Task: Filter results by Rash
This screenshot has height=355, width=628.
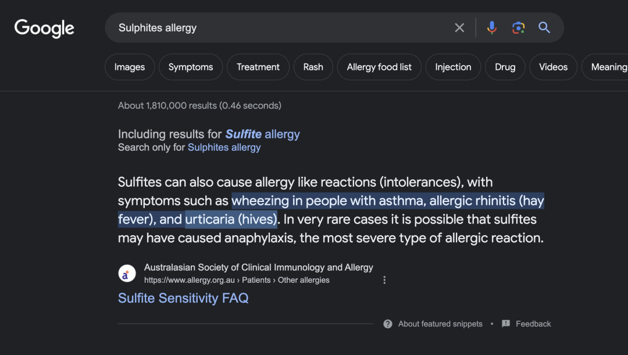Action: tap(313, 67)
